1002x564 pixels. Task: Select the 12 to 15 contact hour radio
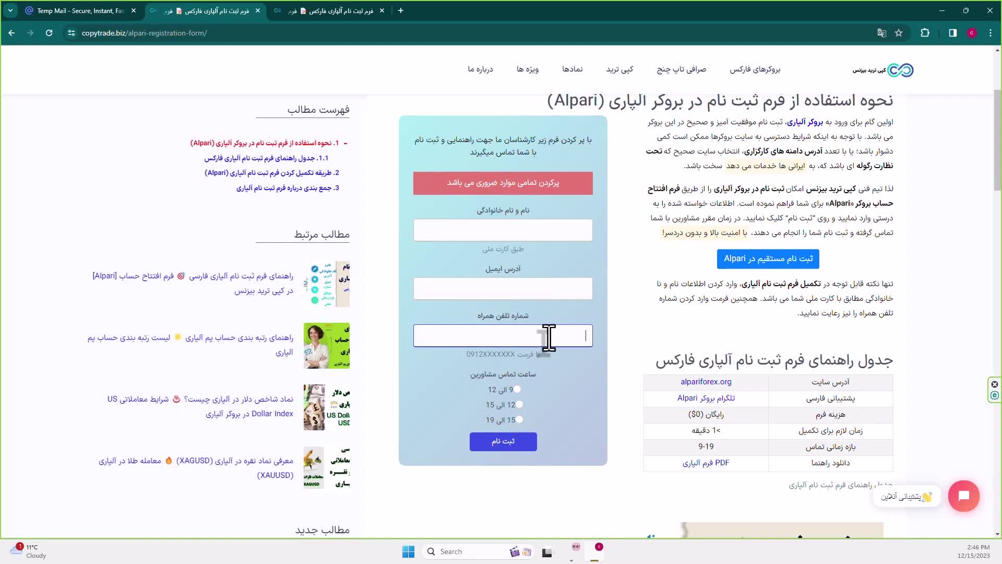(x=519, y=405)
